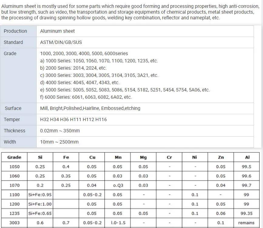
Task: Click the Si column header
Action: pyautogui.click(x=40, y=157)
